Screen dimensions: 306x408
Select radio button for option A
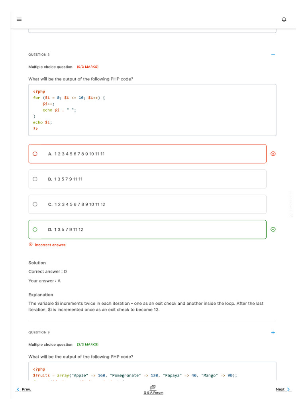coord(35,154)
